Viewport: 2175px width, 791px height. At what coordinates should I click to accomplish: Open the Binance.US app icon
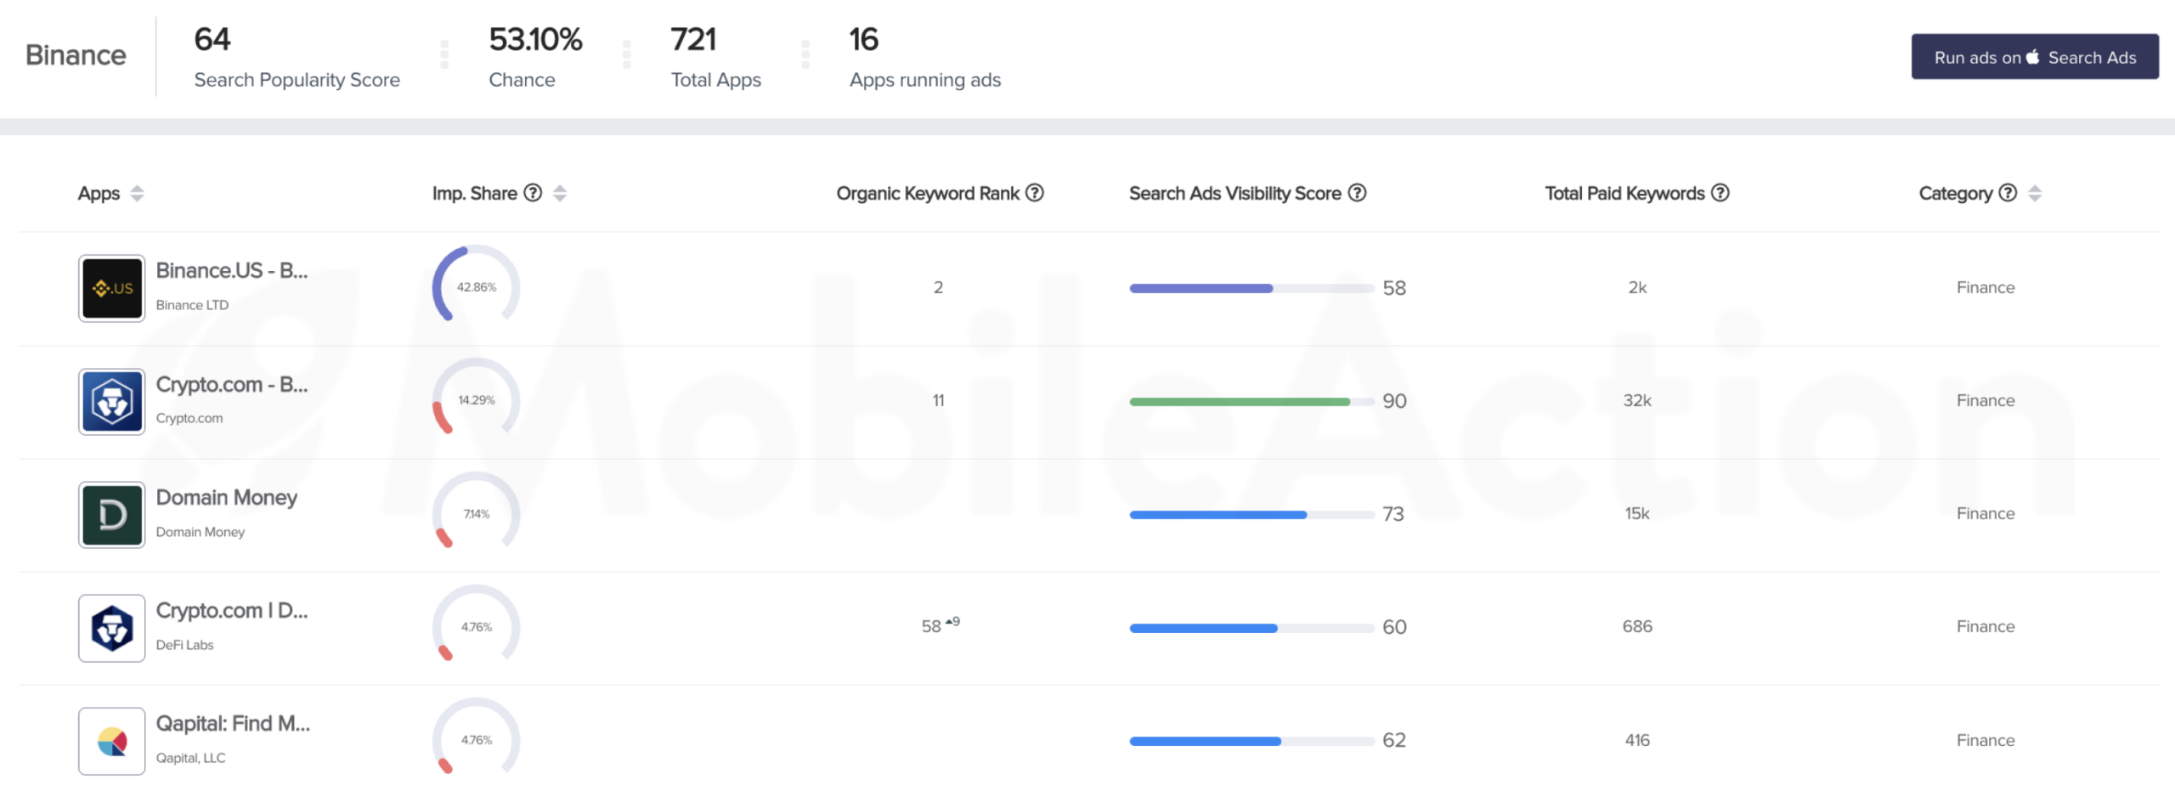click(112, 288)
